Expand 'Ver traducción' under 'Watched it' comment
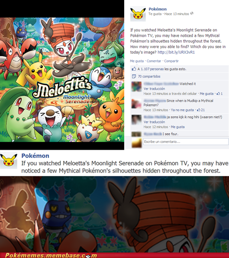The width and height of the screenshot is (229, 258). click(x=154, y=89)
